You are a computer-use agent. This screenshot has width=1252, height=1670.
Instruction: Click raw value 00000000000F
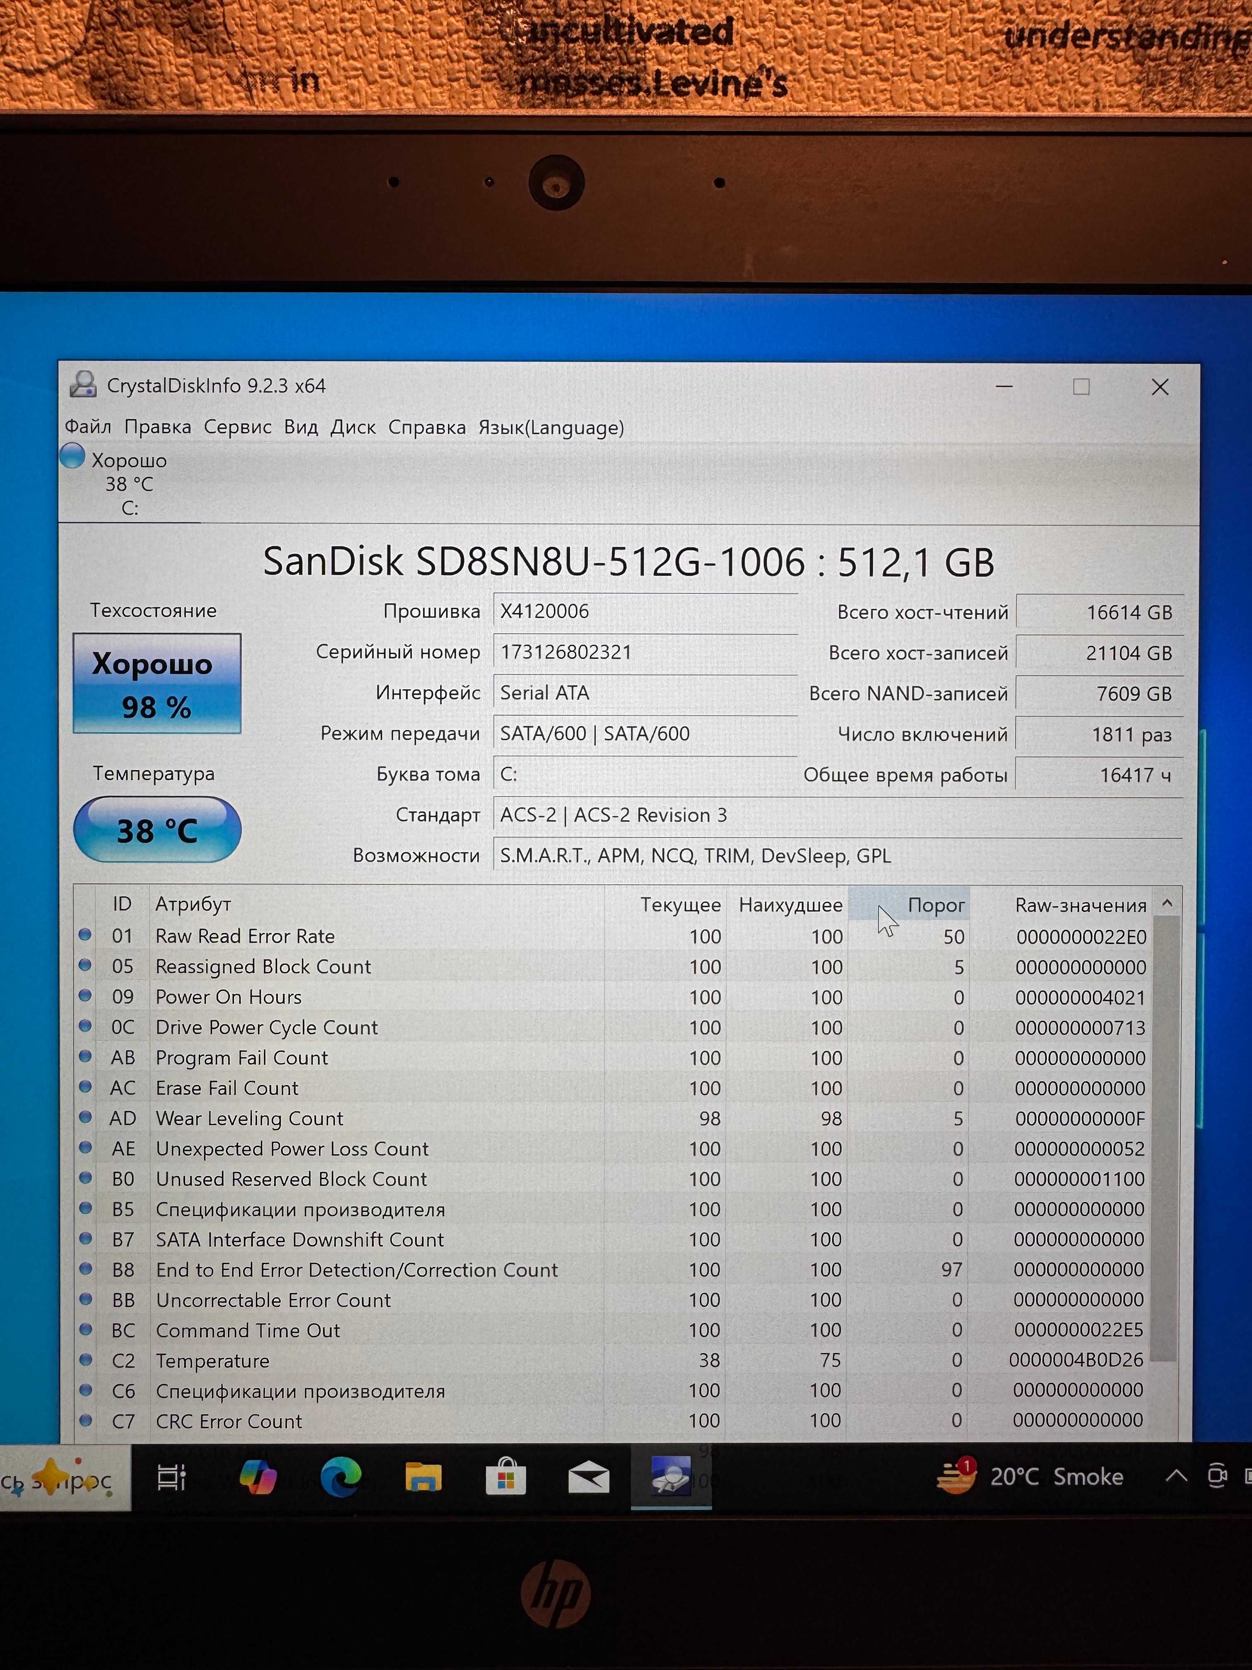coord(1080,1118)
